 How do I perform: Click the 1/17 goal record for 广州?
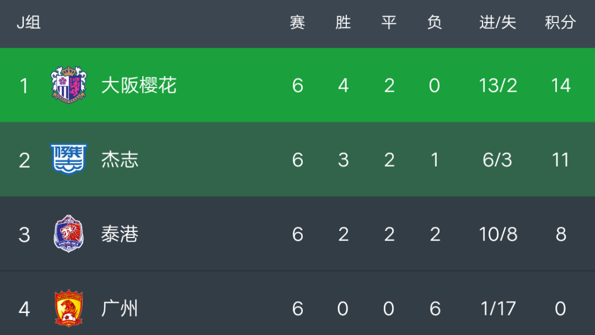click(498, 308)
